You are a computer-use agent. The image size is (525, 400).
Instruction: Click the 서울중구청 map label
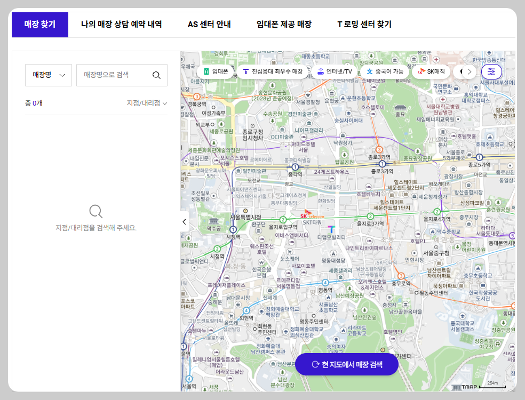[x=436, y=253]
